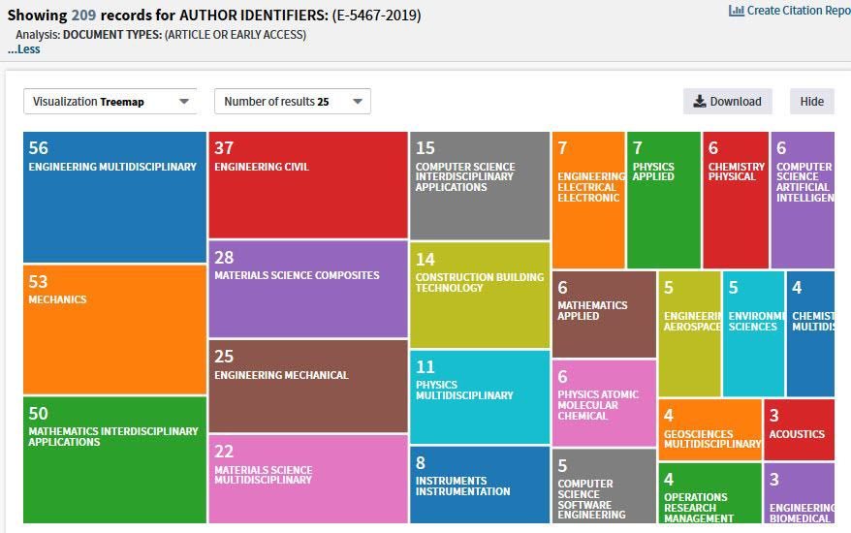The width and height of the screenshot is (851, 533).
Task: Choose the Engineering Mechanical brown tile
Action: coord(307,386)
